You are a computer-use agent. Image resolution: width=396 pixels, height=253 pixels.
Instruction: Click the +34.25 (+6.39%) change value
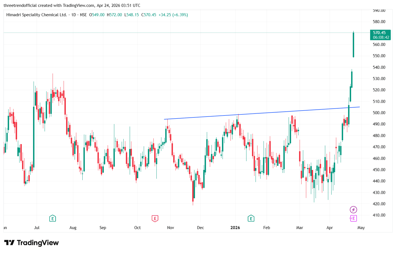[x=173, y=15]
